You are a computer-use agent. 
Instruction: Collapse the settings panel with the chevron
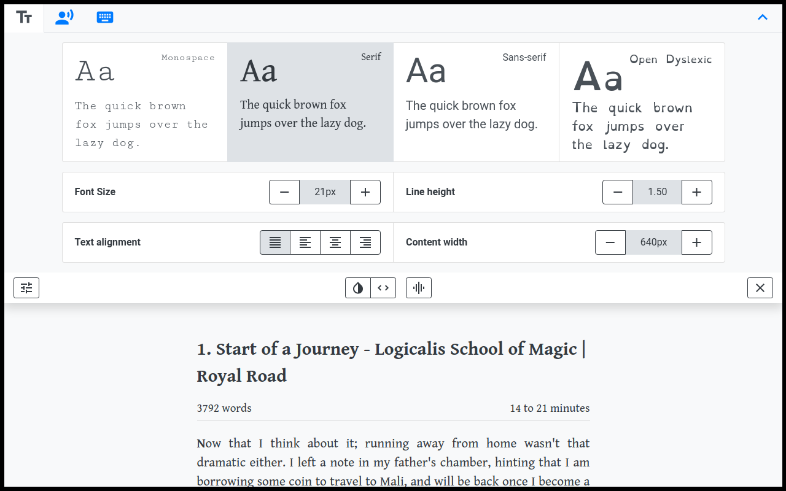763,17
